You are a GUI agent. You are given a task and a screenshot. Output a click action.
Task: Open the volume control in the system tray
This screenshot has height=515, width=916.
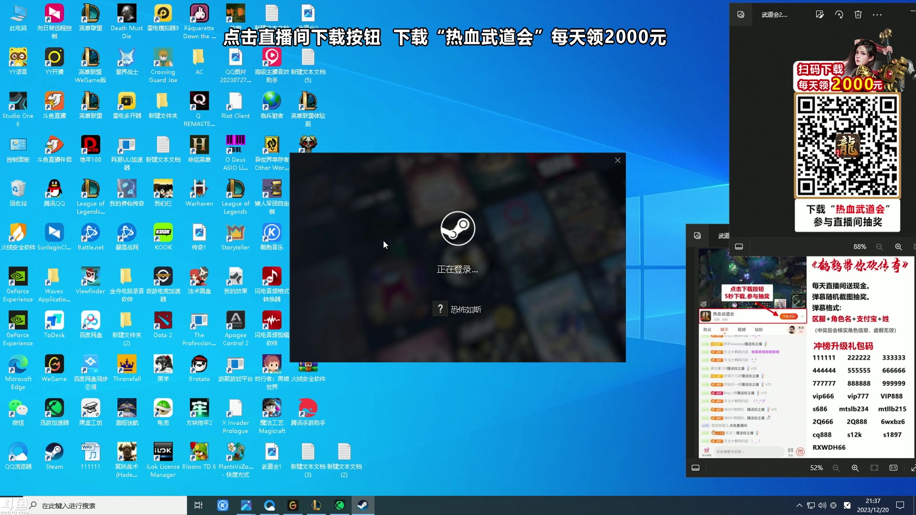pos(822,505)
